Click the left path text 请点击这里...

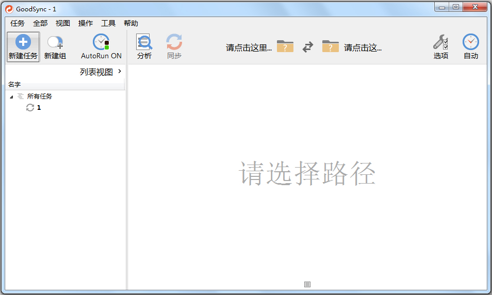click(249, 47)
